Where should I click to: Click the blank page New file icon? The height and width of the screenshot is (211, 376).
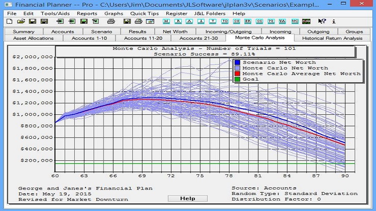coord(9,22)
